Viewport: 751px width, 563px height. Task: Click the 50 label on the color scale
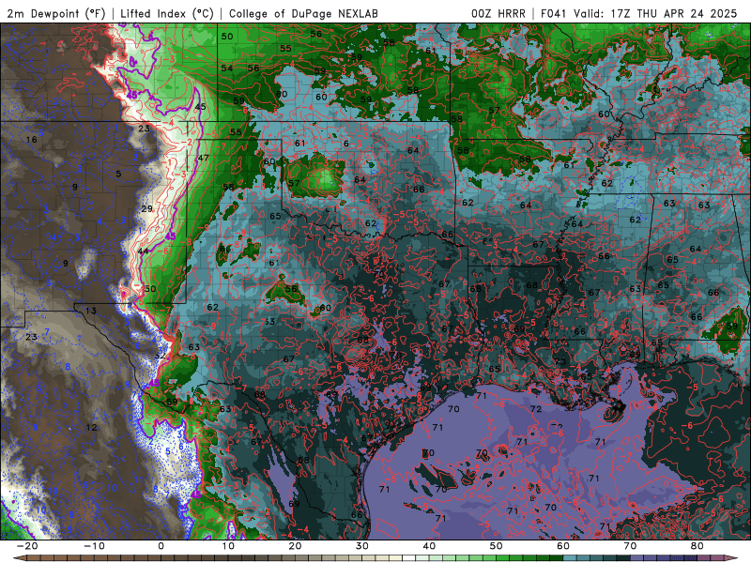coord(497,546)
